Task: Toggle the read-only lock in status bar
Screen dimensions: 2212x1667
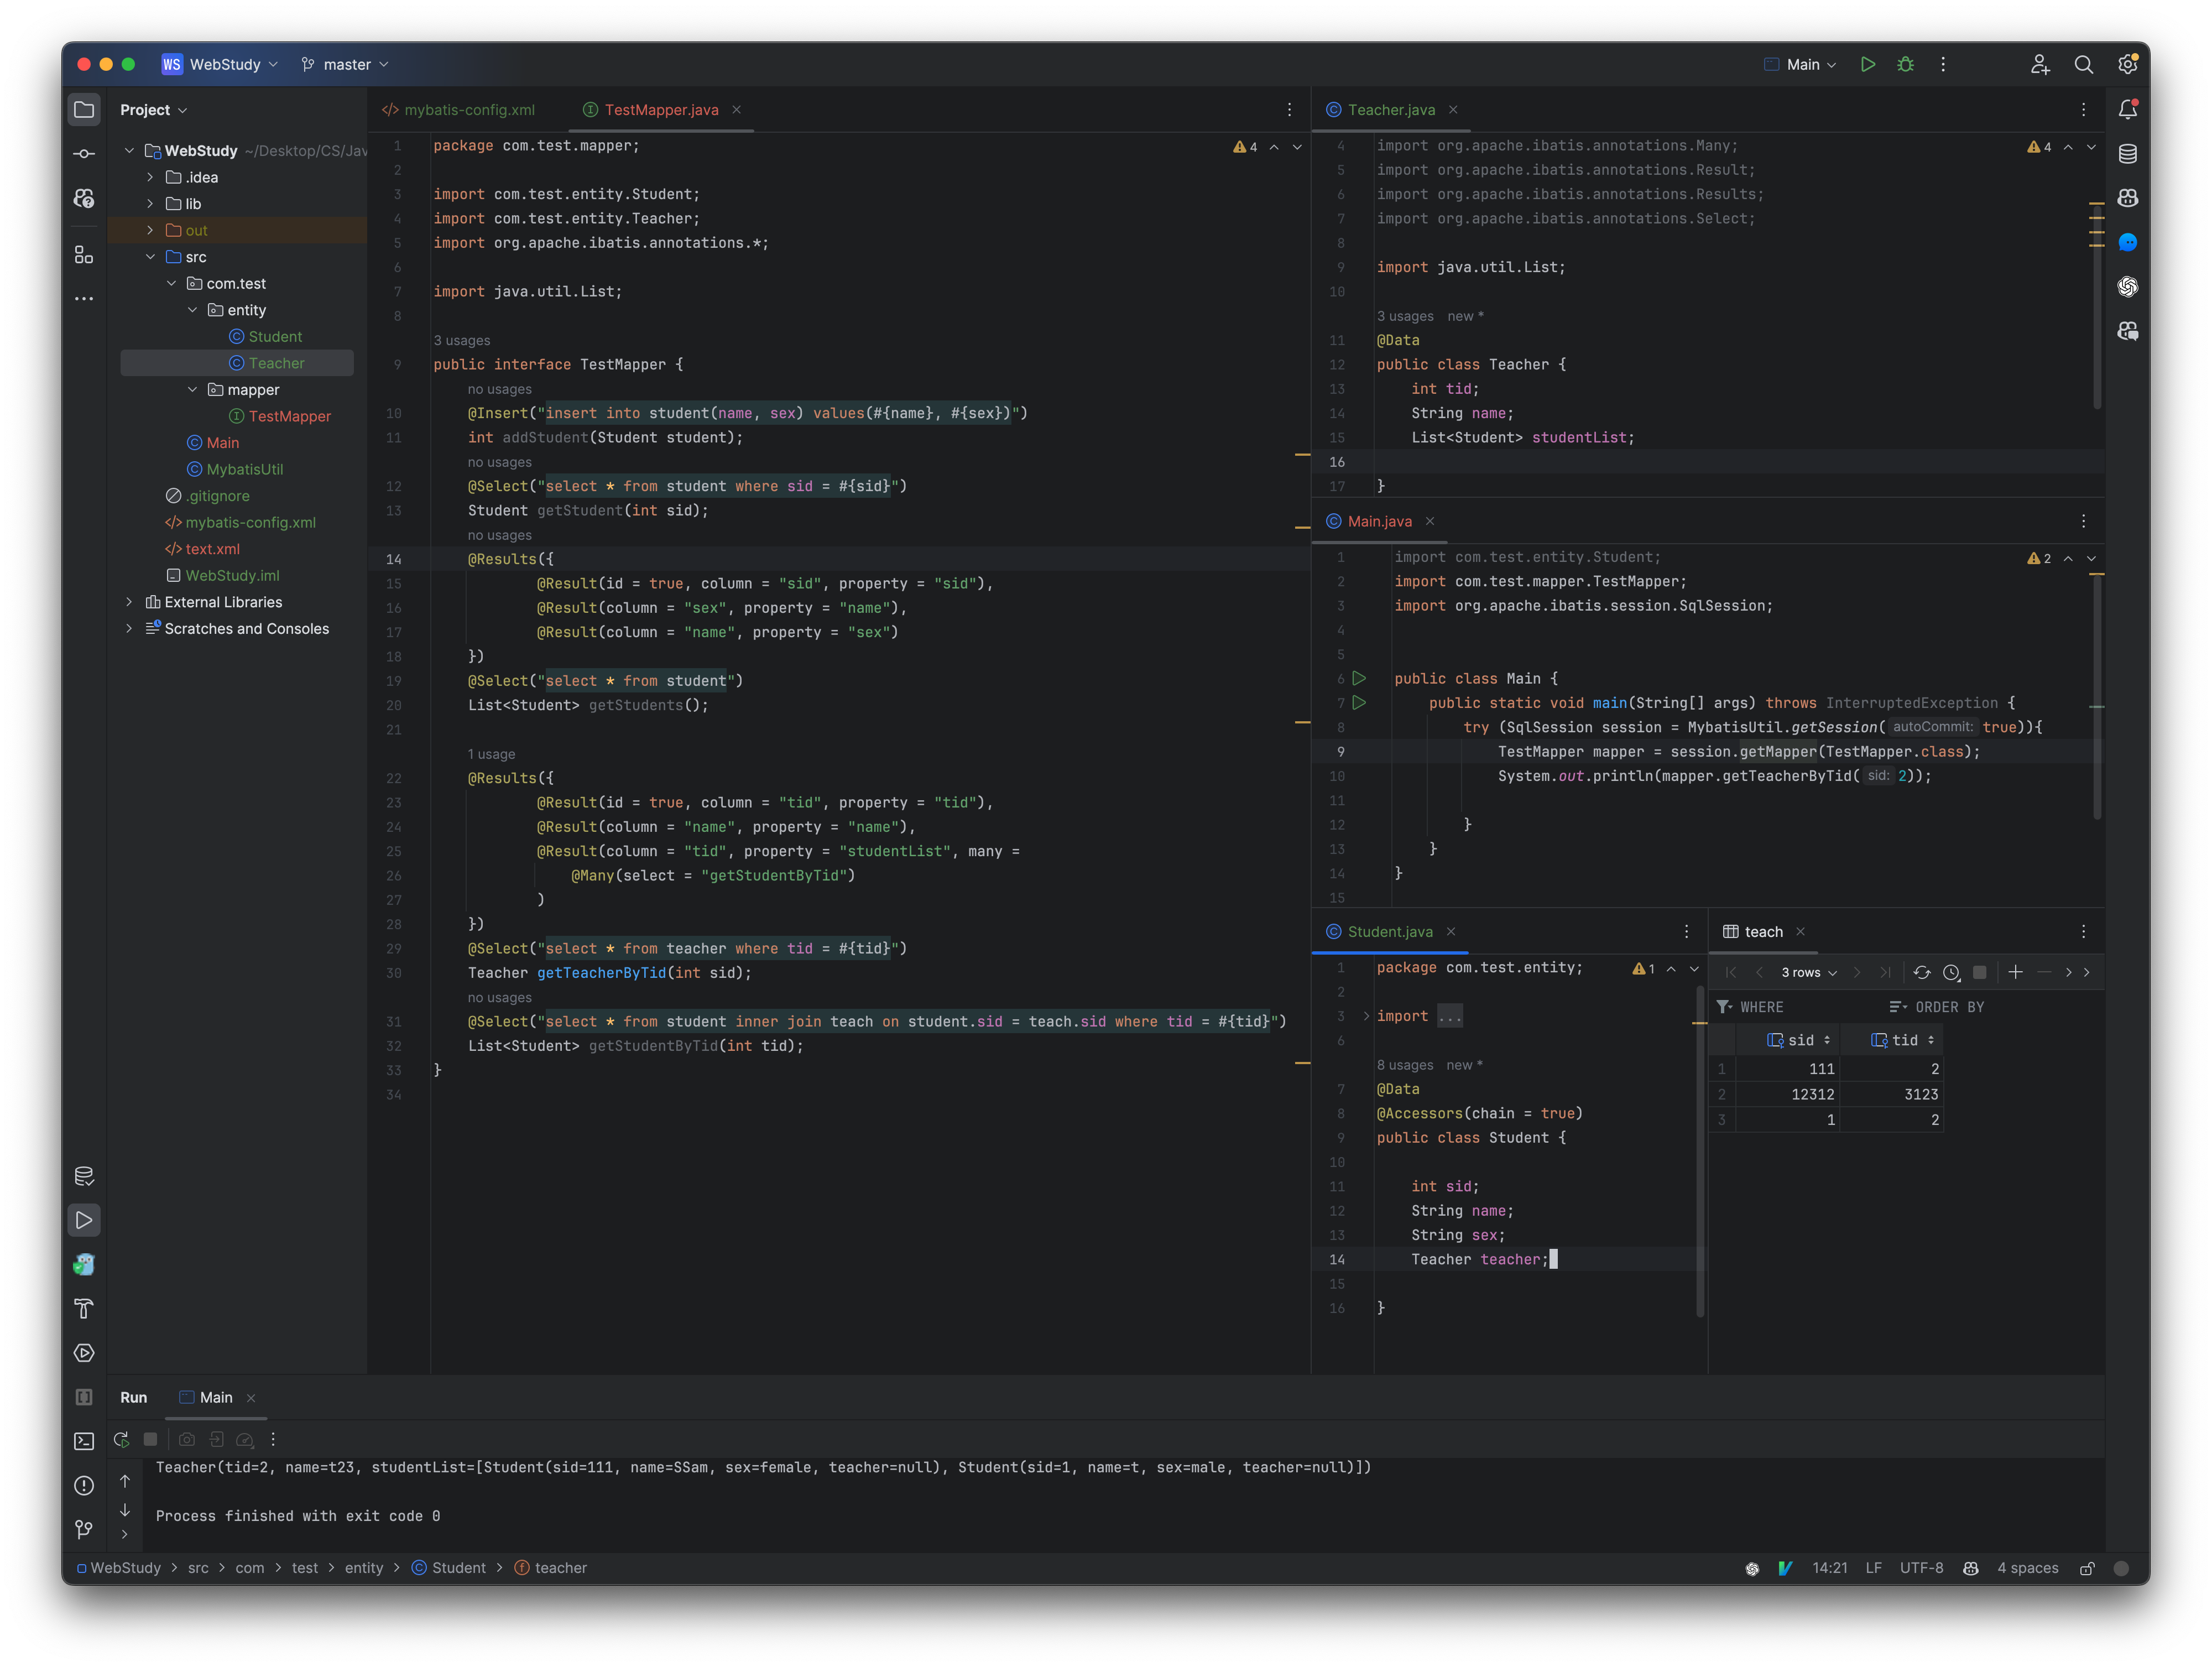Action: tap(2087, 1568)
